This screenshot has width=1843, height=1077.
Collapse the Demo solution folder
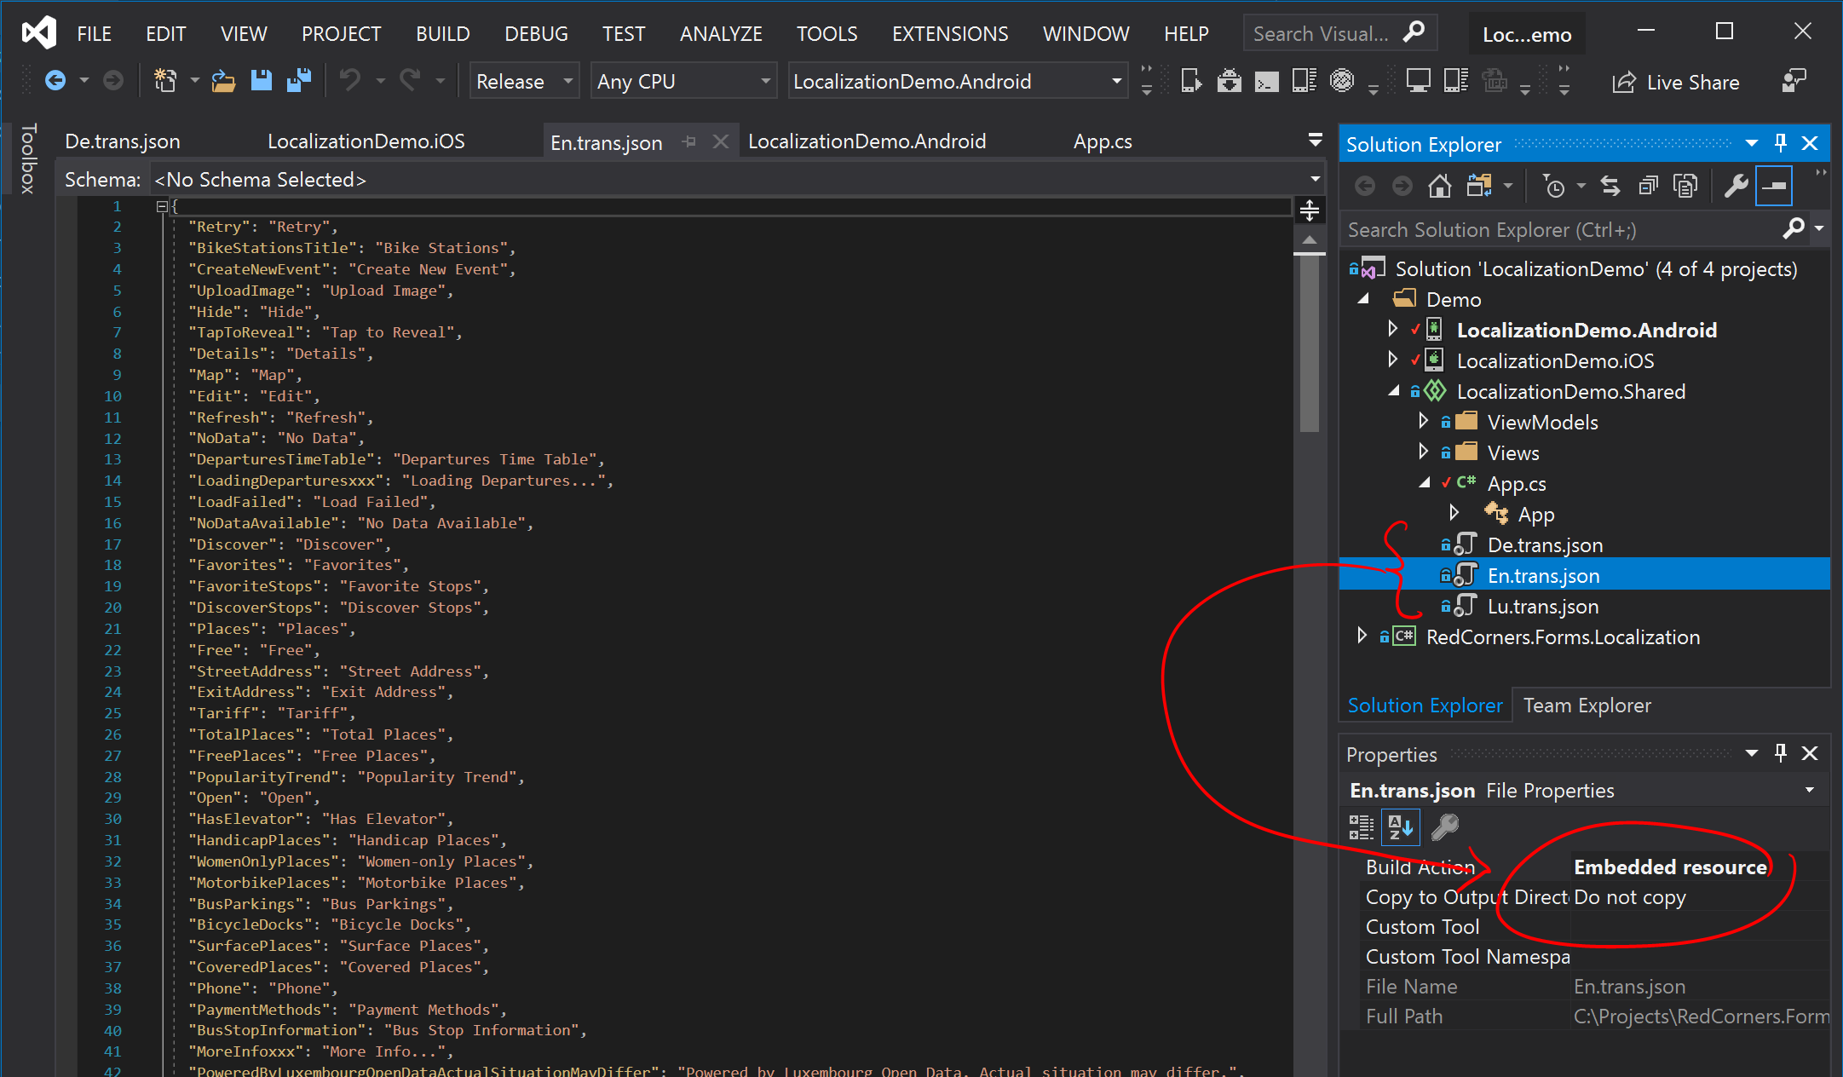point(1363,299)
